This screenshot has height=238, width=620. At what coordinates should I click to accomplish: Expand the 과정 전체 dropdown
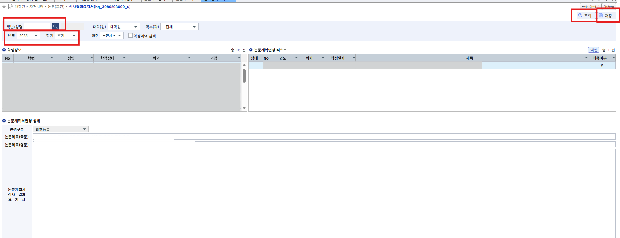coord(112,35)
